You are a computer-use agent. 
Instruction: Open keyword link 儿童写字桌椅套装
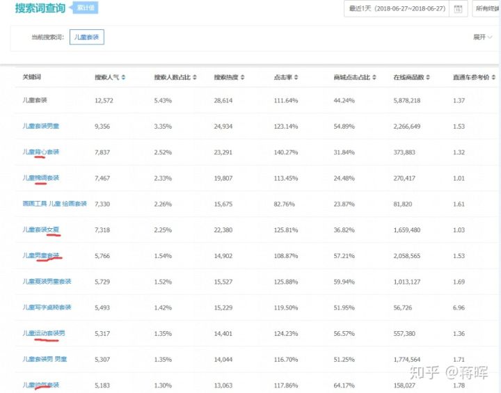(x=47, y=307)
